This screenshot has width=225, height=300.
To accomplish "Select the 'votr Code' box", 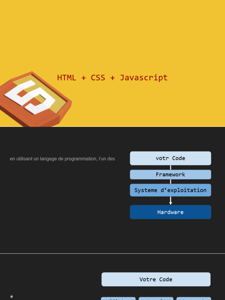I will click(171, 158).
